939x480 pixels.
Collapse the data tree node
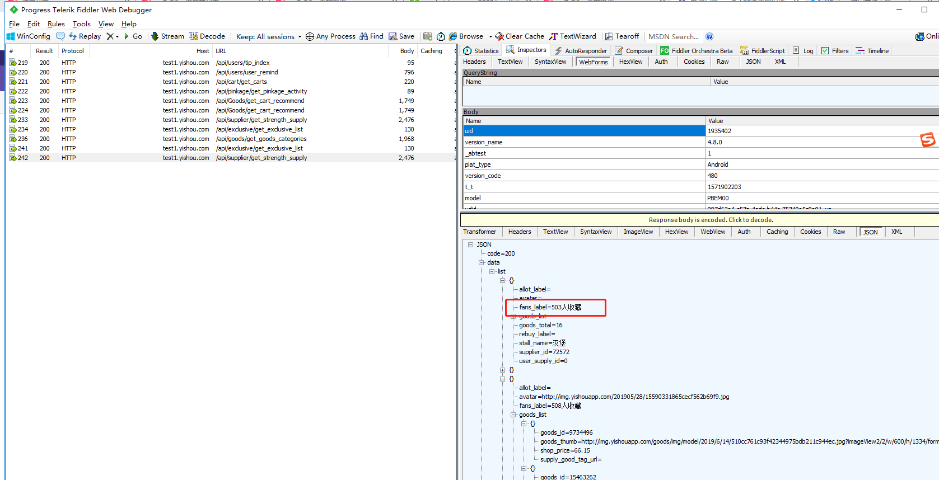tap(482, 262)
